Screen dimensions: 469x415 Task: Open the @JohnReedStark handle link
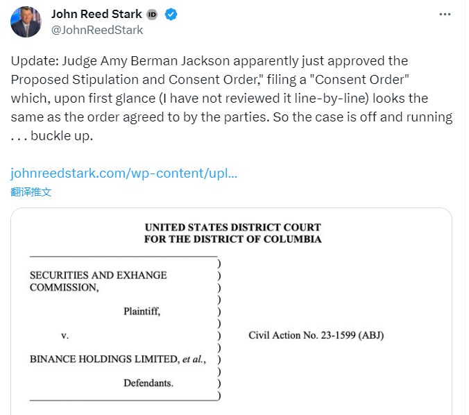(97, 30)
